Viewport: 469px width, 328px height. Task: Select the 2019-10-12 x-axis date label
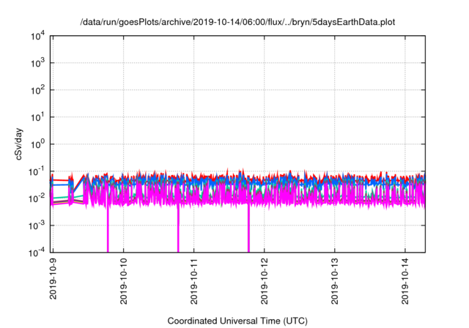coord(264,281)
